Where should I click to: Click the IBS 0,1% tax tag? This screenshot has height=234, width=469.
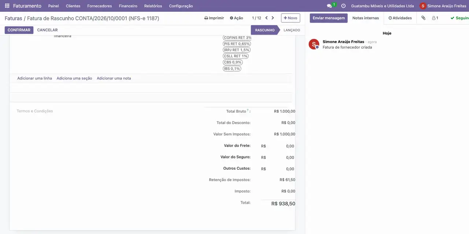pyautogui.click(x=232, y=68)
